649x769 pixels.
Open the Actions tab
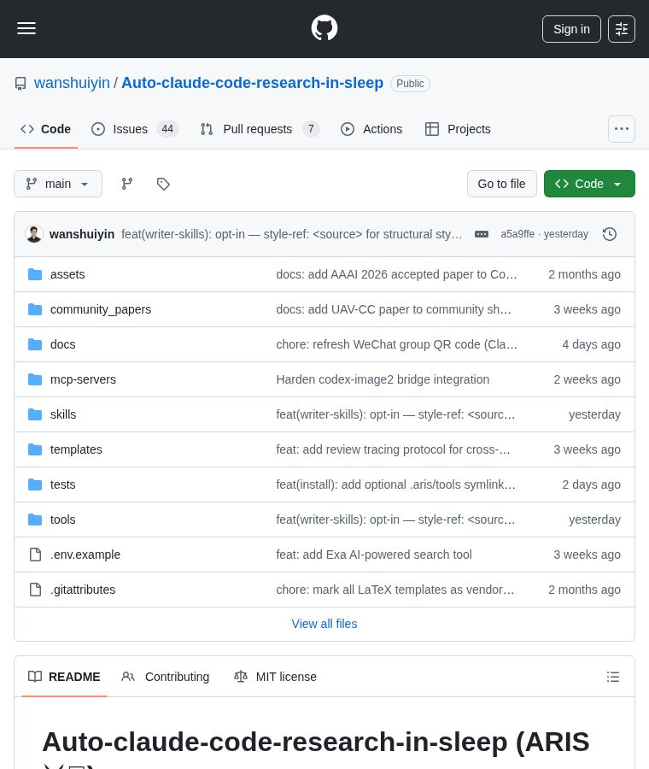coord(371,129)
